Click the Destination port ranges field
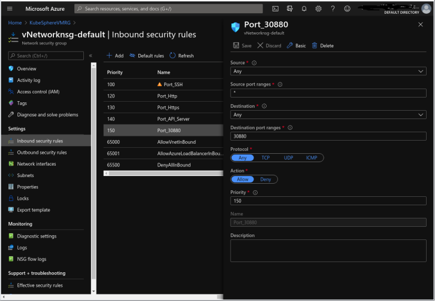The height and width of the screenshot is (301, 435). point(328,136)
